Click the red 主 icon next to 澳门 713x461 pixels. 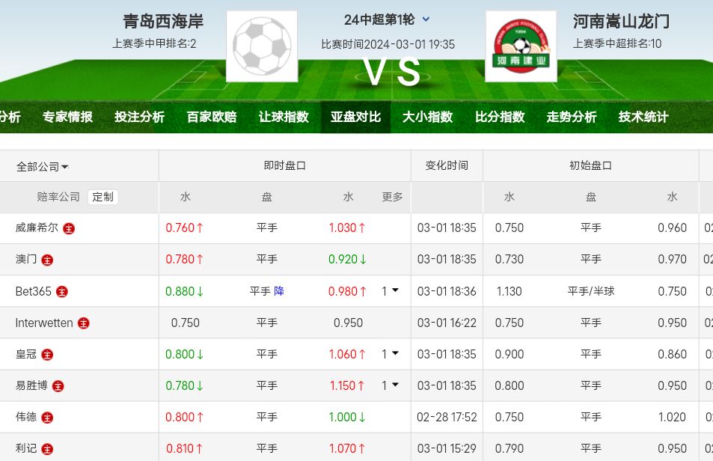[x=48, y=260]
